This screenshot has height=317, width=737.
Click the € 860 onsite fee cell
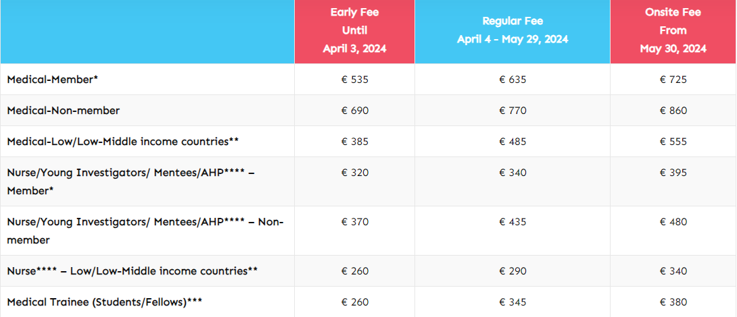[673, 111]
